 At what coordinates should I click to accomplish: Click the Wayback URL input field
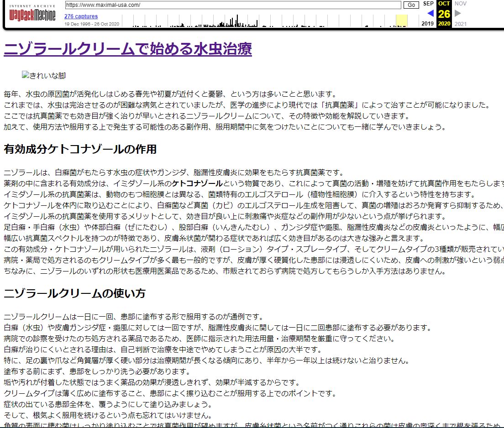[x=233, y=5]
